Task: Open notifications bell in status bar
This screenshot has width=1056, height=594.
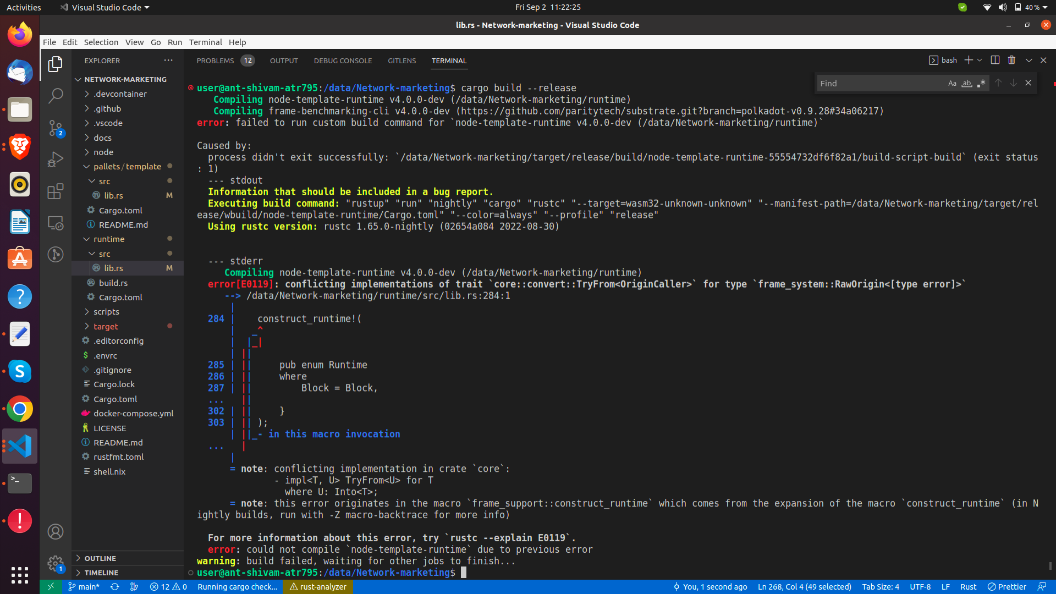Action: pos(1042,587)
